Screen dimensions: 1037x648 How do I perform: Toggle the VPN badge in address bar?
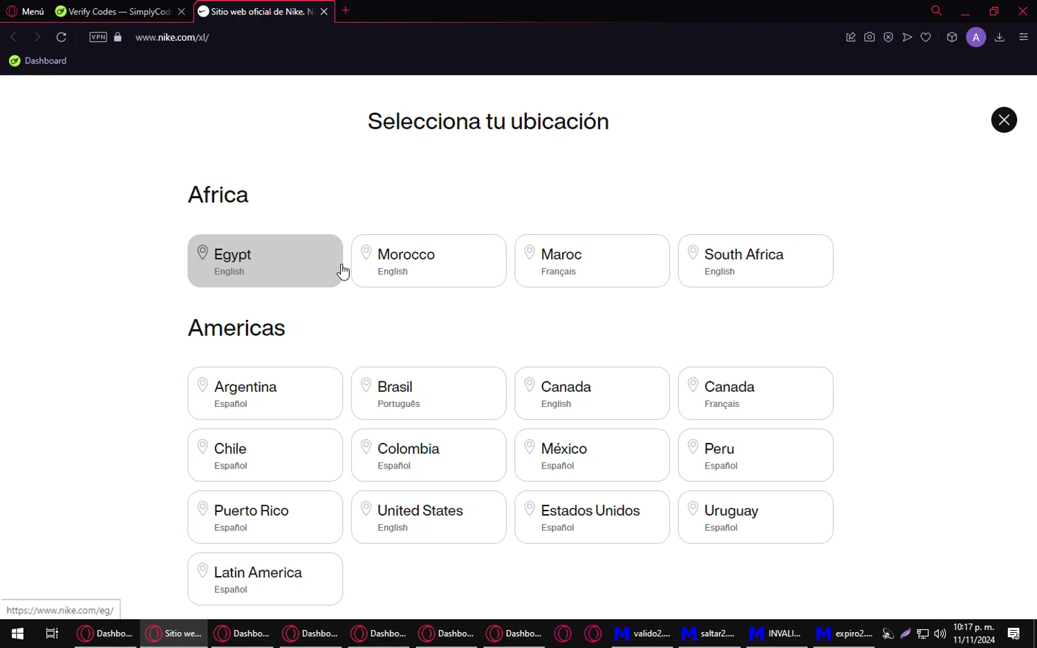[x=98, y=37]
